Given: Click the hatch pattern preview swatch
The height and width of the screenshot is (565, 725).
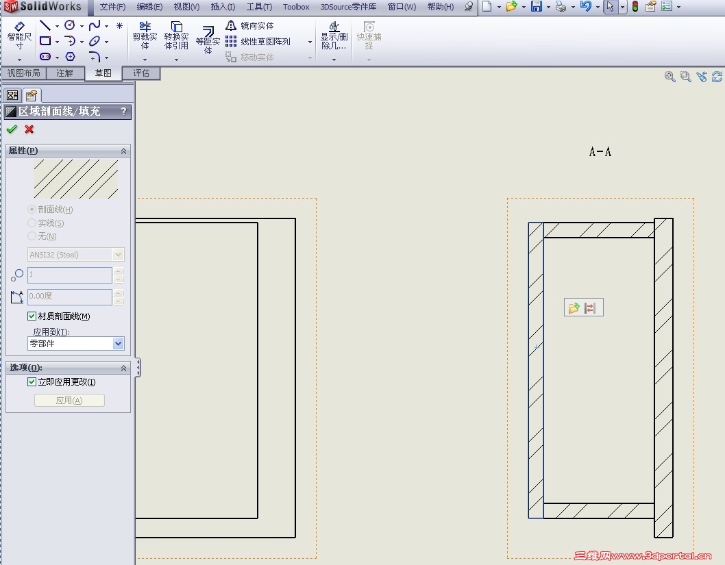Looking at the screenshot, I should 76,179.
